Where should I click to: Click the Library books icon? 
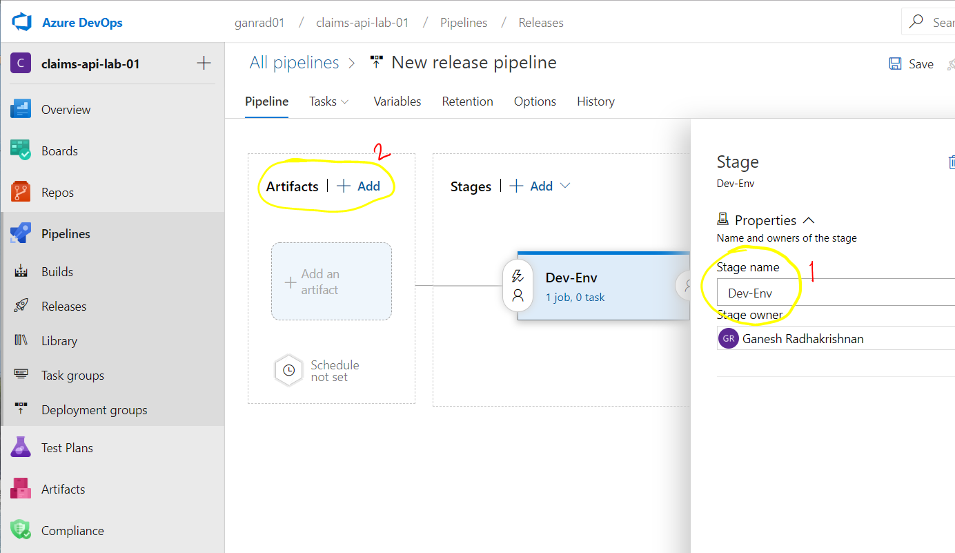point(21,340)
